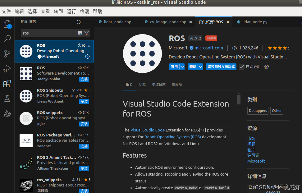
Task: Open the License (许可证) resource link
Action: click(x=253, y=155)
